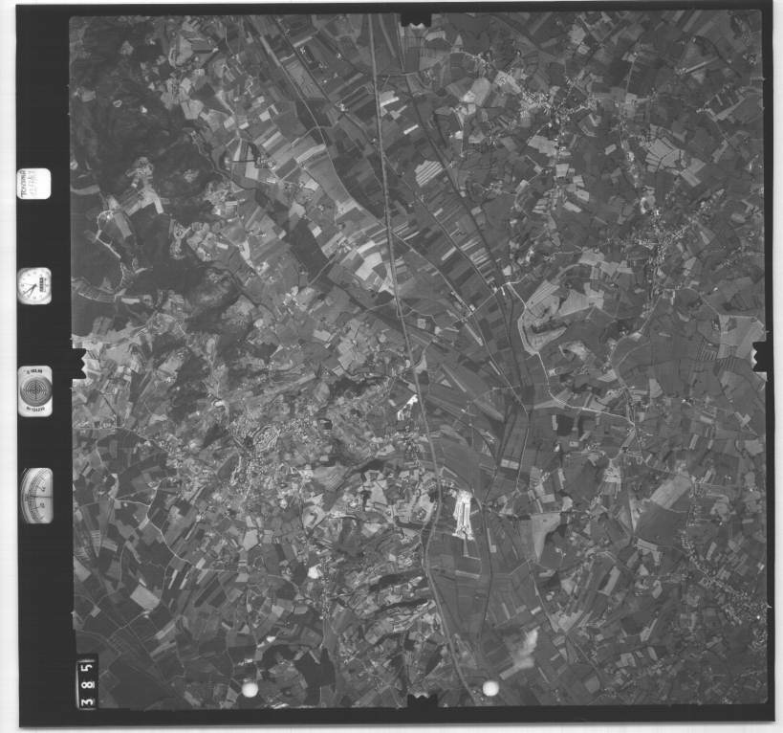Click the analog clock in left margin
Screen dimensions: 783x733
[34, 285]
